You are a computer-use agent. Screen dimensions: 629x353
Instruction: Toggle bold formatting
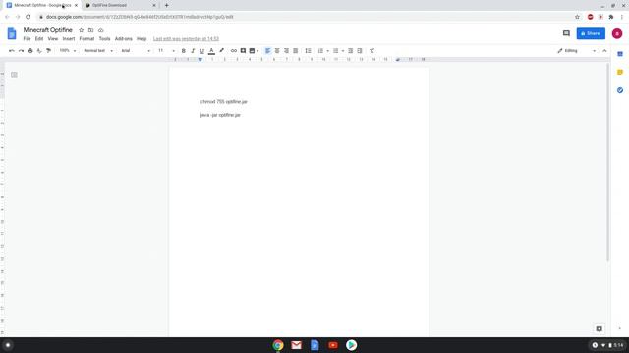coord(184,51)
